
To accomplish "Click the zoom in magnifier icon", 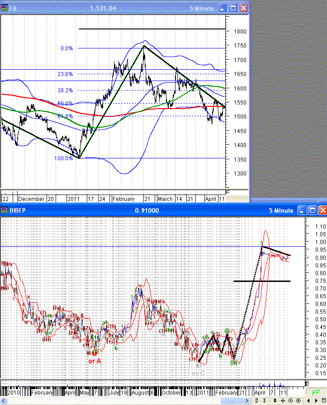I will (x=298, y=400).
